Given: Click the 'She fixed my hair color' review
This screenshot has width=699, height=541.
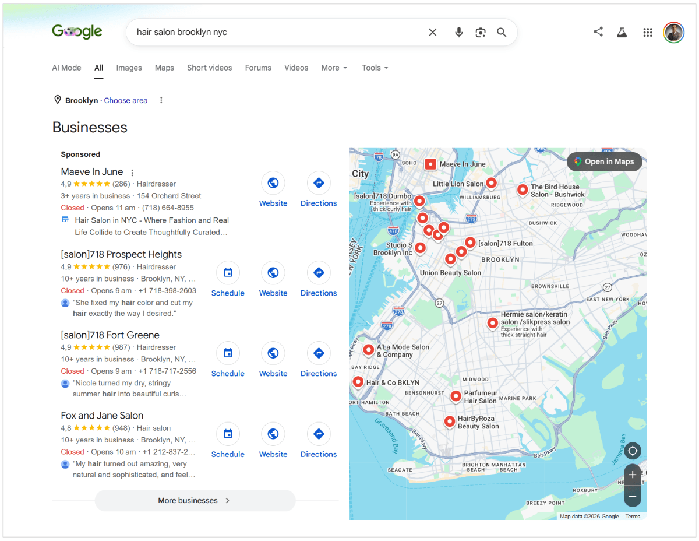Looking at the screenshot, I should pyautogui.click(x=132, y=308).
